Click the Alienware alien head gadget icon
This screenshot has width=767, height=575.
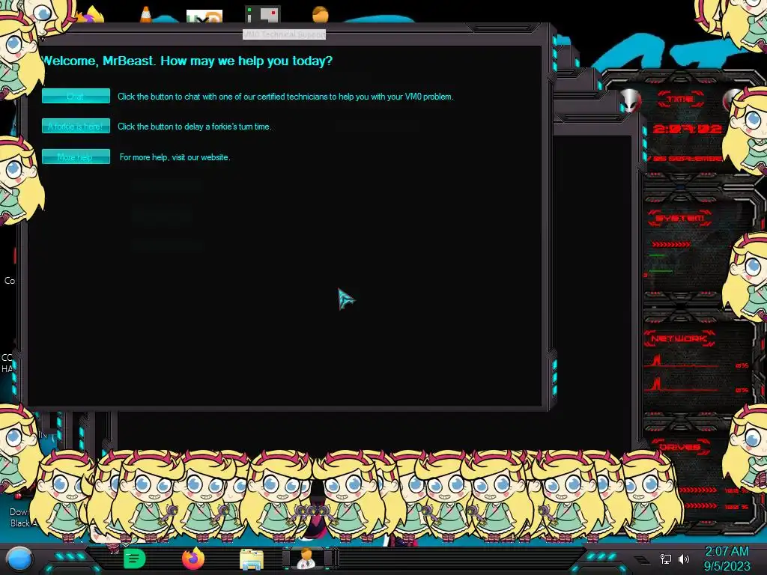point(631,101)
